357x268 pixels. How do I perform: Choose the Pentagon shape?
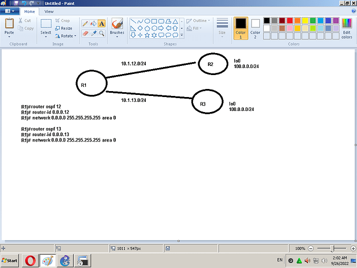coord(147,28)
